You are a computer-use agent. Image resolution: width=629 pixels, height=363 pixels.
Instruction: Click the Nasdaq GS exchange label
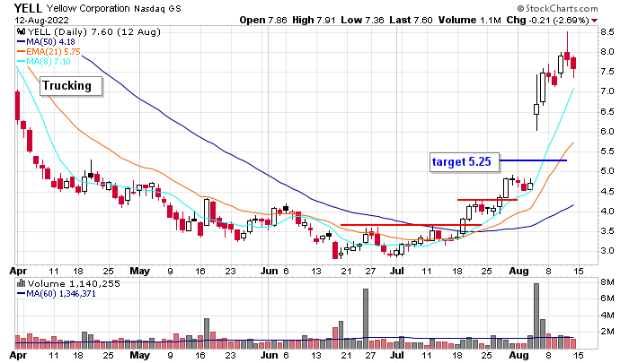(x=157, y=8)
